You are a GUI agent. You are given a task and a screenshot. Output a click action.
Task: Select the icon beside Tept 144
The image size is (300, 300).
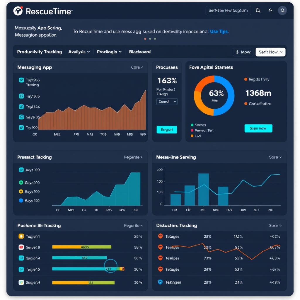(x=21, y=107)
